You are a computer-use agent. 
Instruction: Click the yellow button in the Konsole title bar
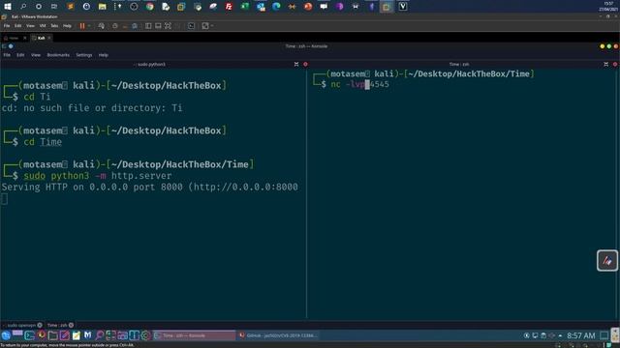coord(603,46)
